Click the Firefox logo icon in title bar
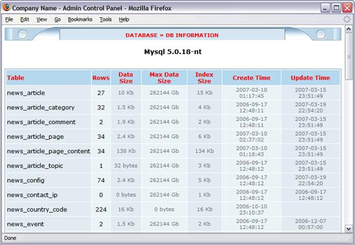Viewport: 355px width, 245px height. [x=6, y=8]
